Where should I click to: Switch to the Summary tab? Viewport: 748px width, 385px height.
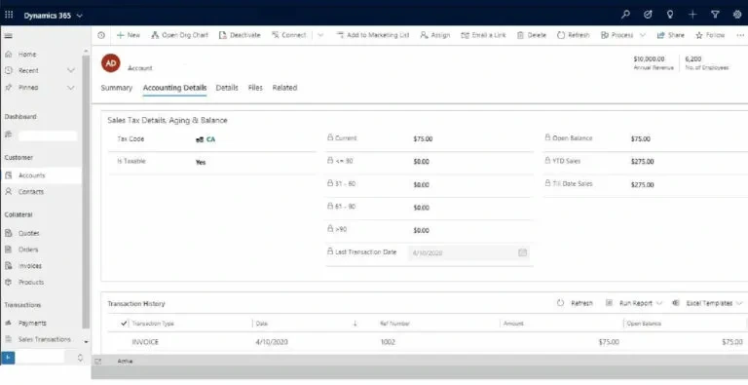coord(117,88)
